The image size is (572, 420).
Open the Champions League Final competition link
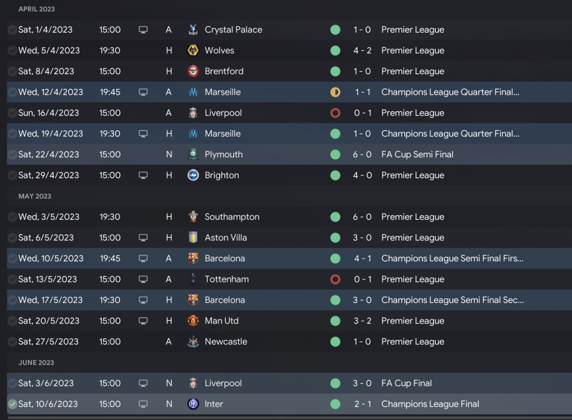tap(430, 404)
